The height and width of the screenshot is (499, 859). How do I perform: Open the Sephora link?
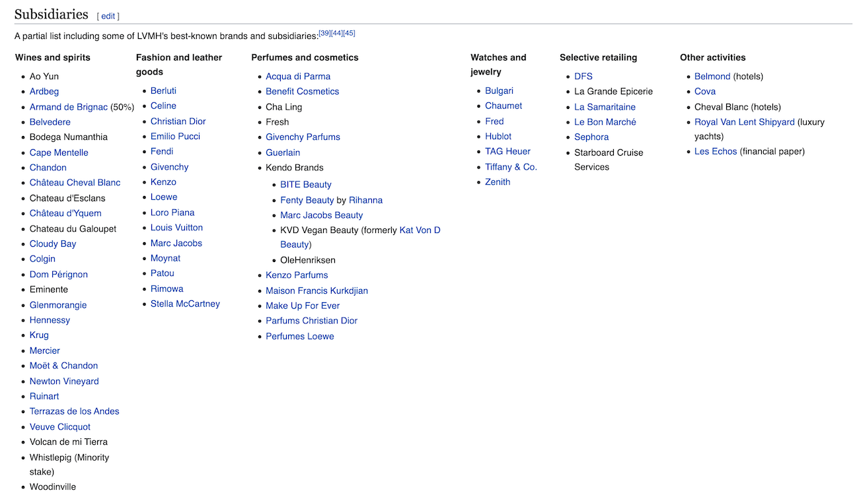click(591, 137)
